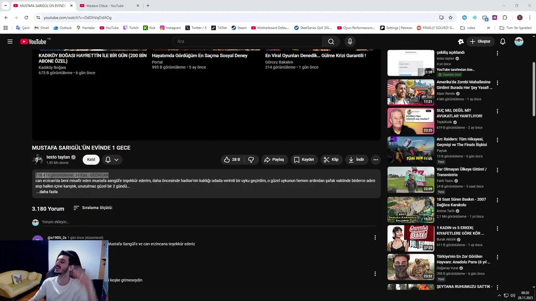Open tab search dropdown arrow
Image resolution: width=536 pixels, height=301 pixels.
(5, 6)
